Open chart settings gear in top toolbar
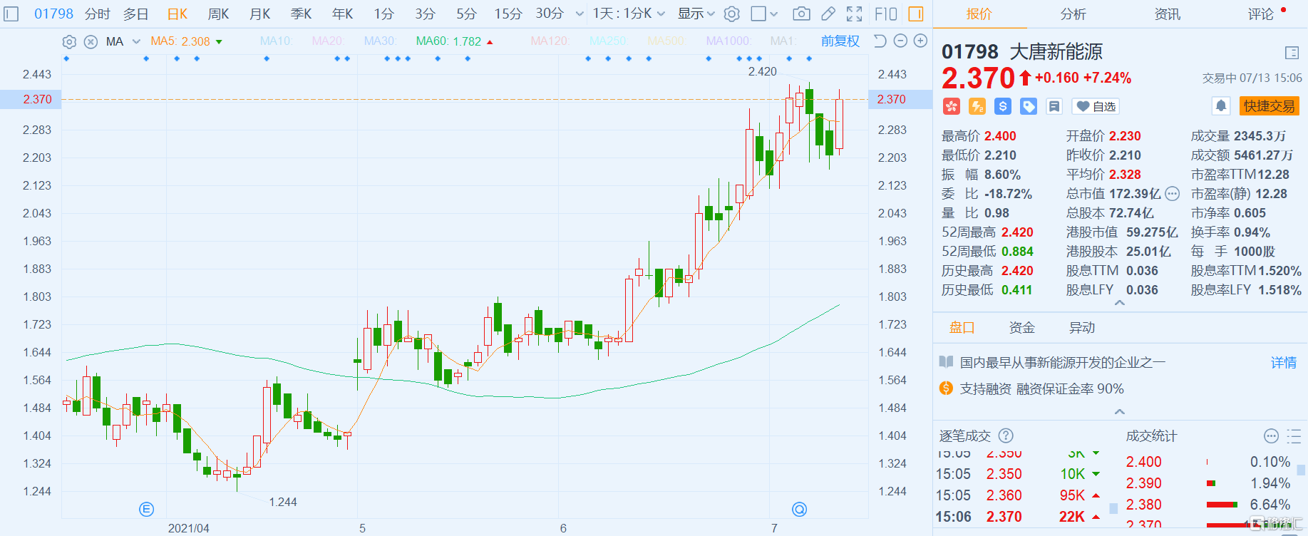The width and height of the screenshot is (1308, 536). [x=732, y=14]
